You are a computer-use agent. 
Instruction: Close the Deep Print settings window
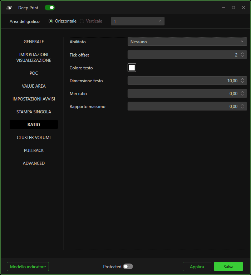click(x=243, y=8)
